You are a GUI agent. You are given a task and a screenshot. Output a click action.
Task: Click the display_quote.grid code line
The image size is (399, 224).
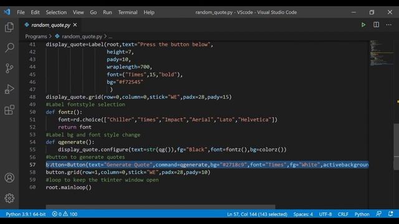click(138, 97)
